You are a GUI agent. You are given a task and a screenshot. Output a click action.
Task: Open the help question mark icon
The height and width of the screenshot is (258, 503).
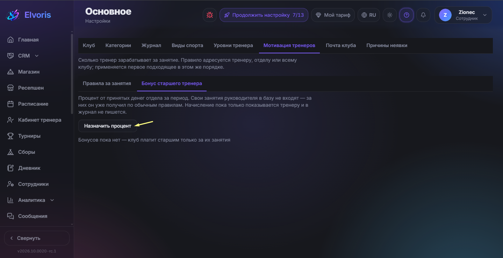(407, 15)
